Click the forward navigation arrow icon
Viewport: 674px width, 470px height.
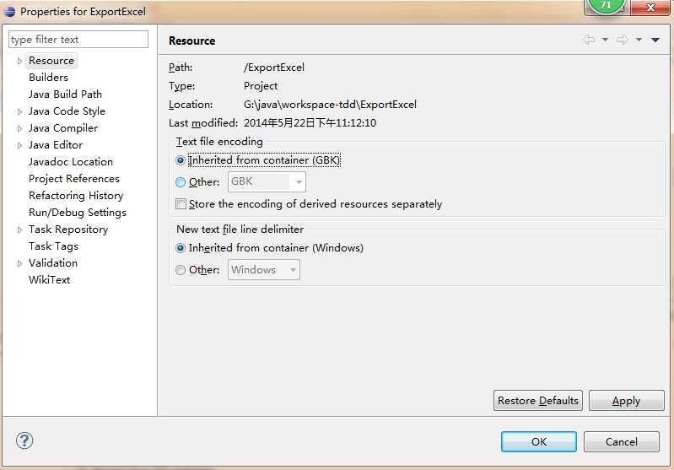pos(623,40)
